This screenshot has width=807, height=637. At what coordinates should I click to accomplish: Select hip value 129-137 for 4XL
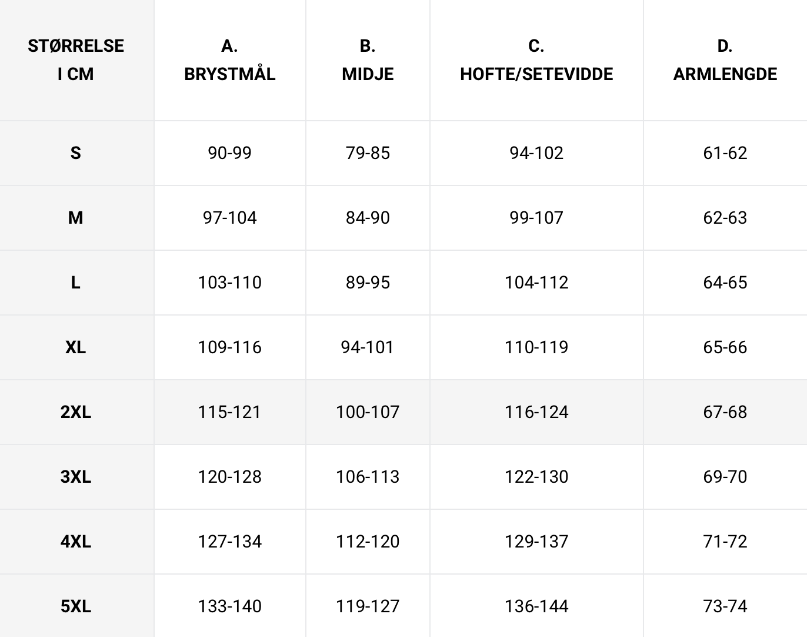(536, 542)
